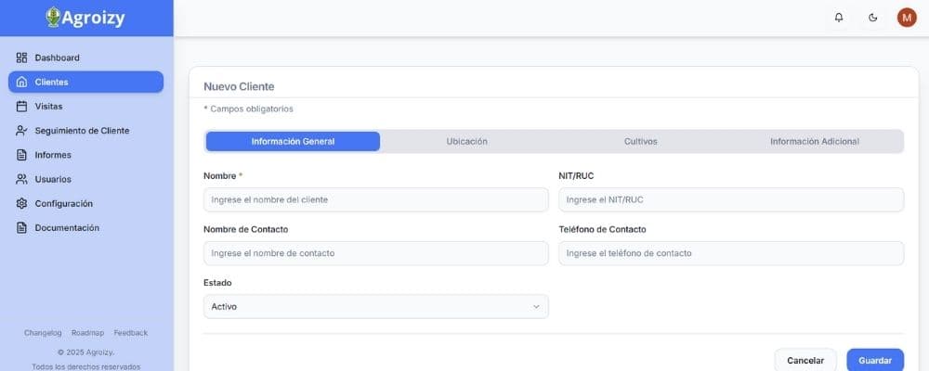Expand the Estado dropdown showing Activo
The image size is (929, 371).
tap(375, 306)
